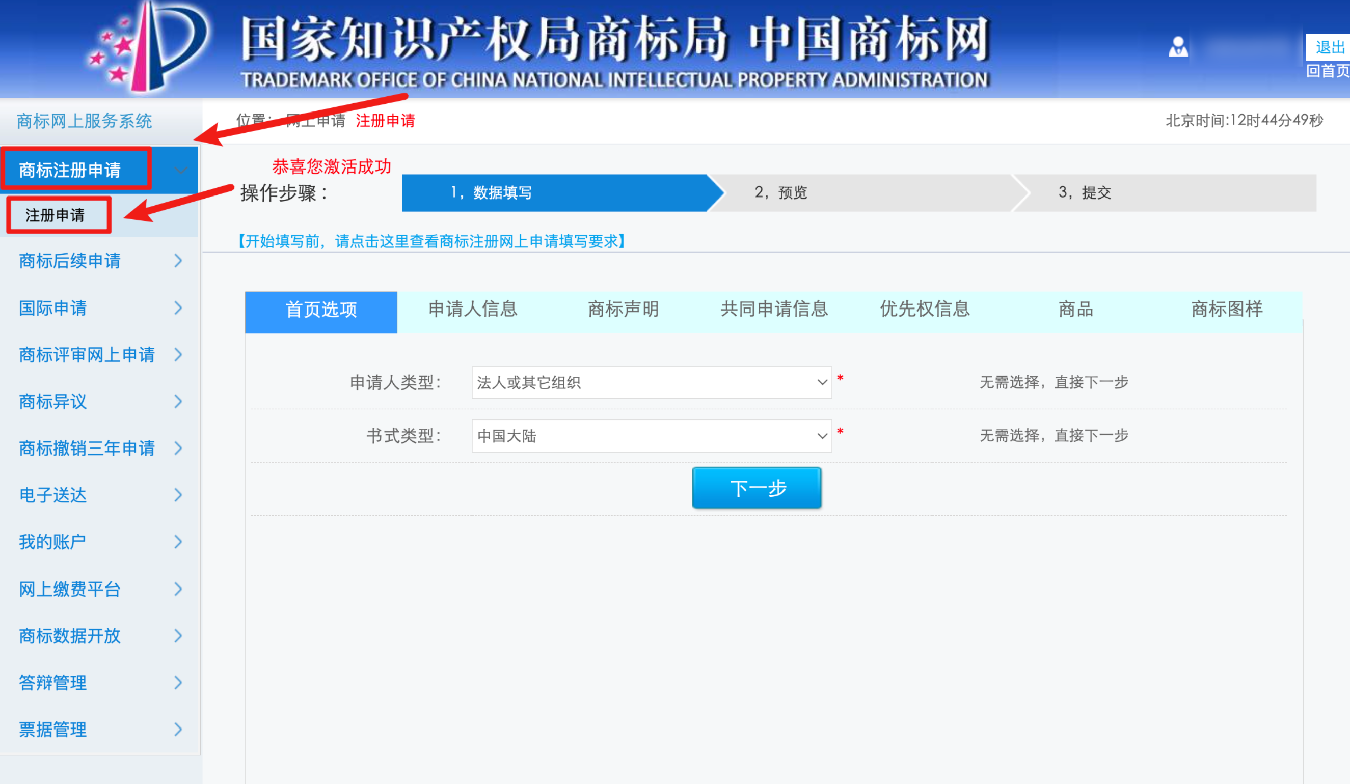
Task: Click 恭喜您激活成功 message
Action: 332,166
